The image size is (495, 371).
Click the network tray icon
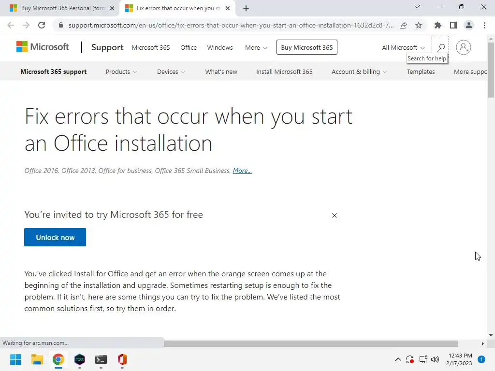click(x=423, y=359)
